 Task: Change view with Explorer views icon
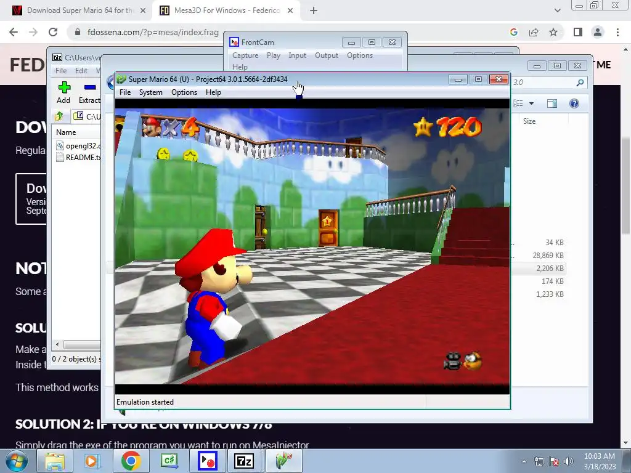(518, 103)
